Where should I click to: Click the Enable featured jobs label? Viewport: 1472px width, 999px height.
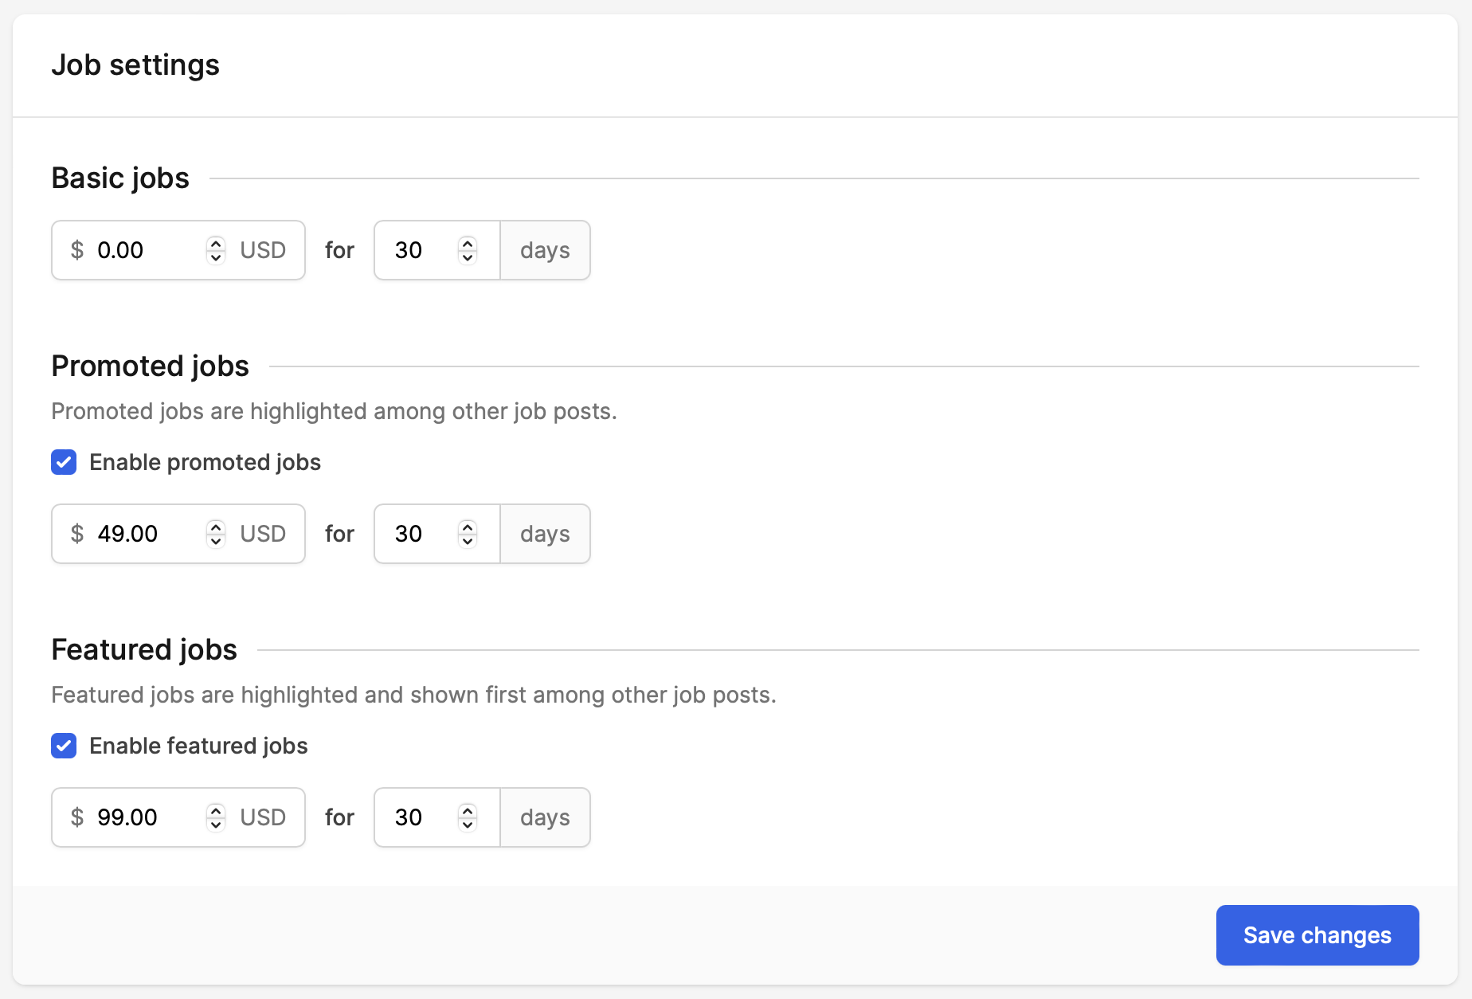[x=198, y=746]
